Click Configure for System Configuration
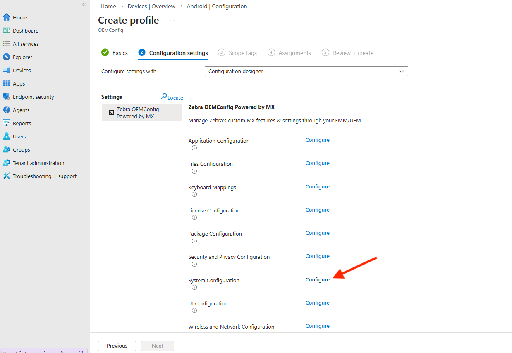 pyautogui.click(x=317, y=280)
